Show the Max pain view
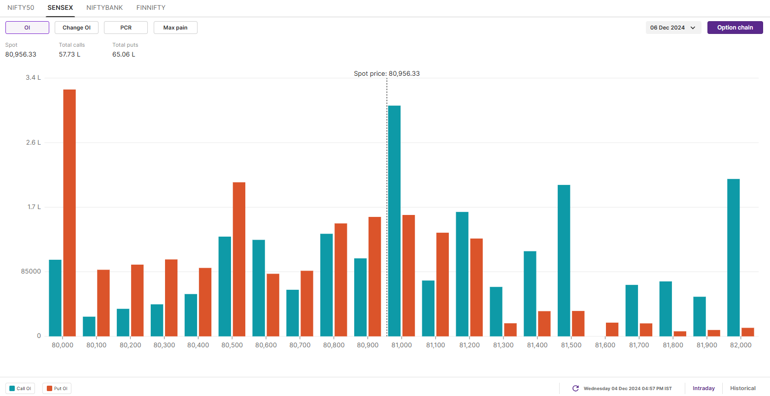Viewport: 770px width, 396px height. tap(175, 28)
